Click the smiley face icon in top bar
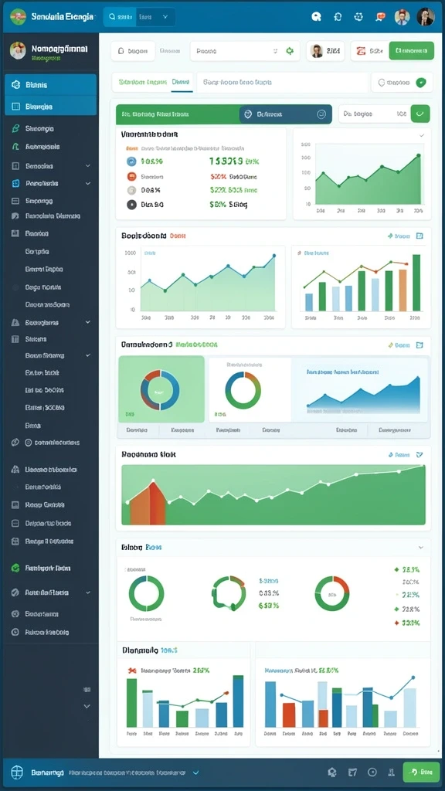This screenshot has height=791, width=445. tap(358, 17)
